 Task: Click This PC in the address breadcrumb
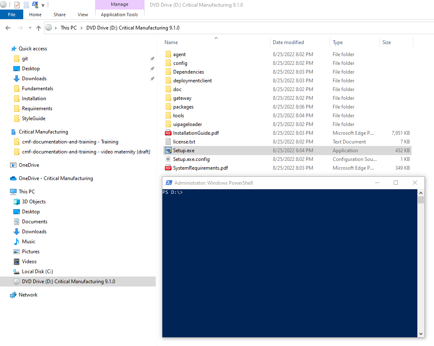pyautogui.click(x=69, y=28)
